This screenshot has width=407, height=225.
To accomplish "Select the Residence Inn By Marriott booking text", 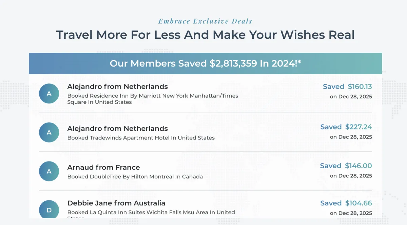I will (x=153, y=99).
